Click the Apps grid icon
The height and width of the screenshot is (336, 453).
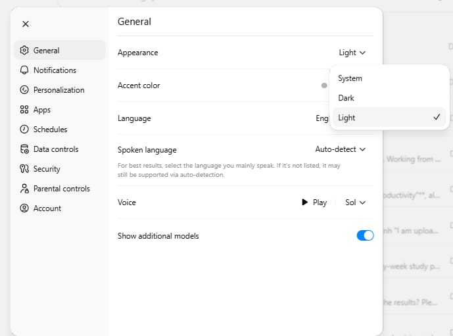click(24, 110)
